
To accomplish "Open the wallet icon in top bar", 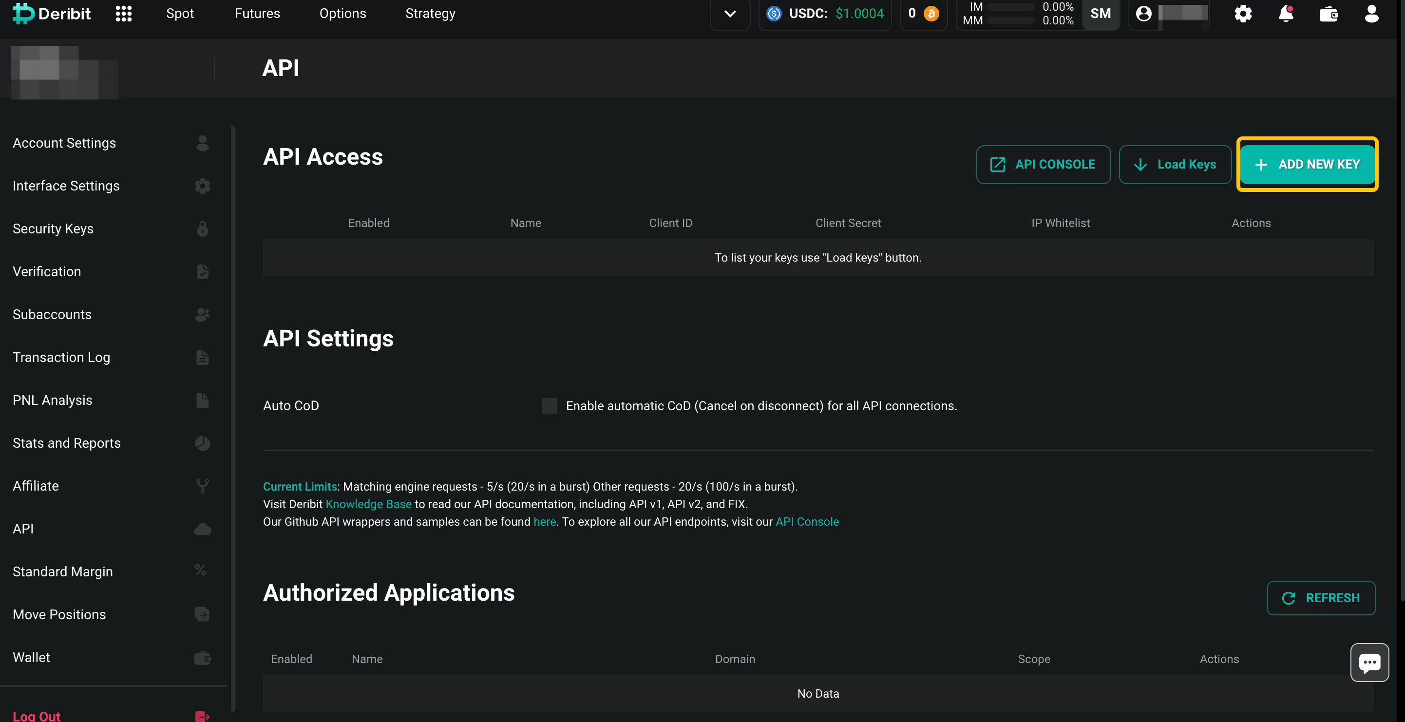I will [x=1329, y=14].
